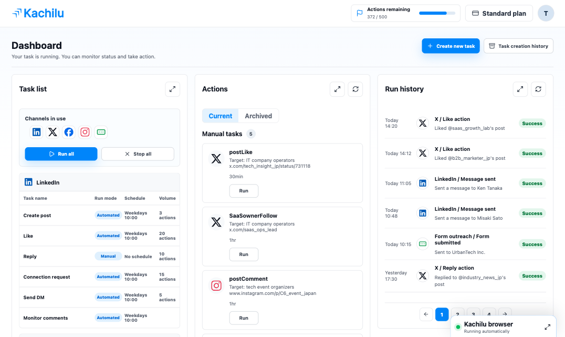Click the Standard plan button
Viewport: 565px width, 337px height.
[499, 13]
